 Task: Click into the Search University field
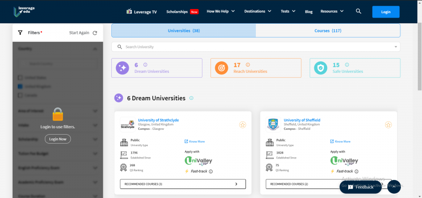[256, 47]
